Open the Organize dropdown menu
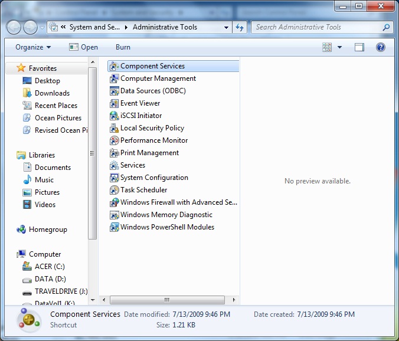This screenshot has width=399, height=341. [x=33, y=47]
